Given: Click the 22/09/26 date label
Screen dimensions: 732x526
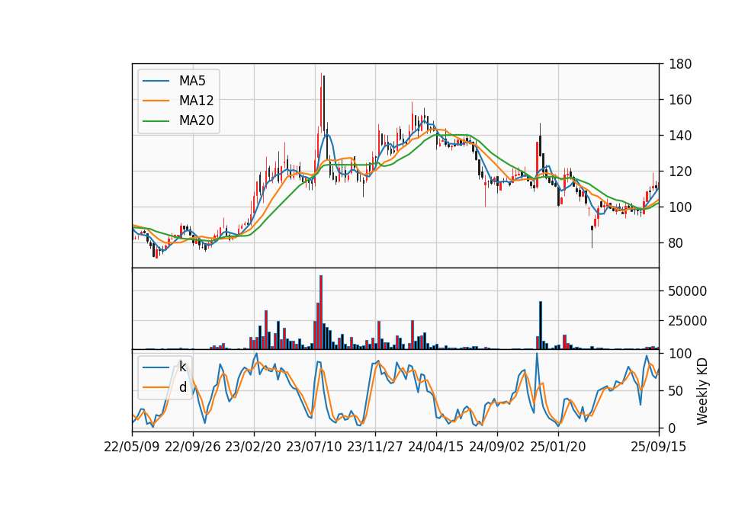Looking at the screenshot, I should [193, 447].
